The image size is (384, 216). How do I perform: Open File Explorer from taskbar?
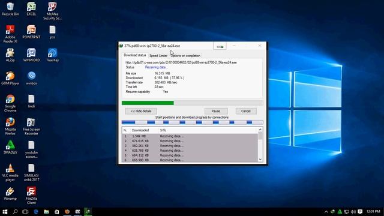click(46, 212)
